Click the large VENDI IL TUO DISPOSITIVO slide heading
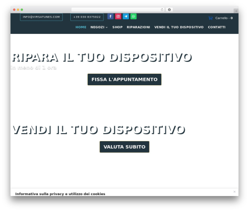This screenshot has width=249, height=211. pyautogui.click(x=99, y=130)
